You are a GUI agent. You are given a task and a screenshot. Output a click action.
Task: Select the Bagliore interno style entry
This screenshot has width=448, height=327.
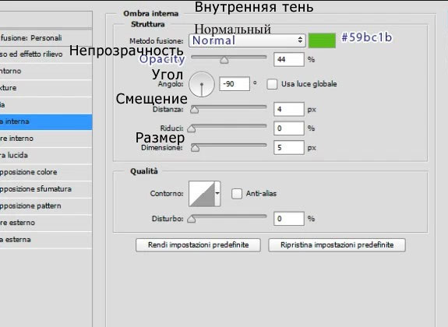pos(46,139)
